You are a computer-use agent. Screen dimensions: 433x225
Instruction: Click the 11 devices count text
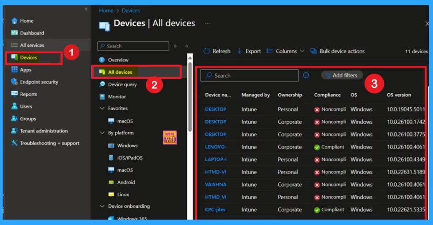click(416, 51)
